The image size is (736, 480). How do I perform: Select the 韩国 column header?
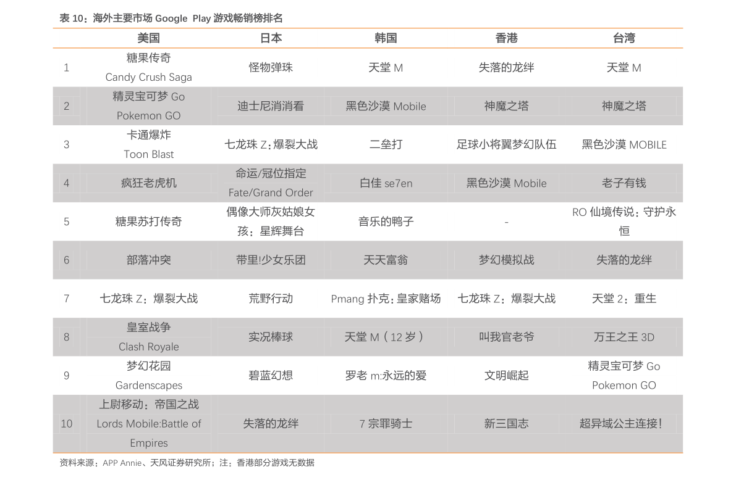(386, 38)
